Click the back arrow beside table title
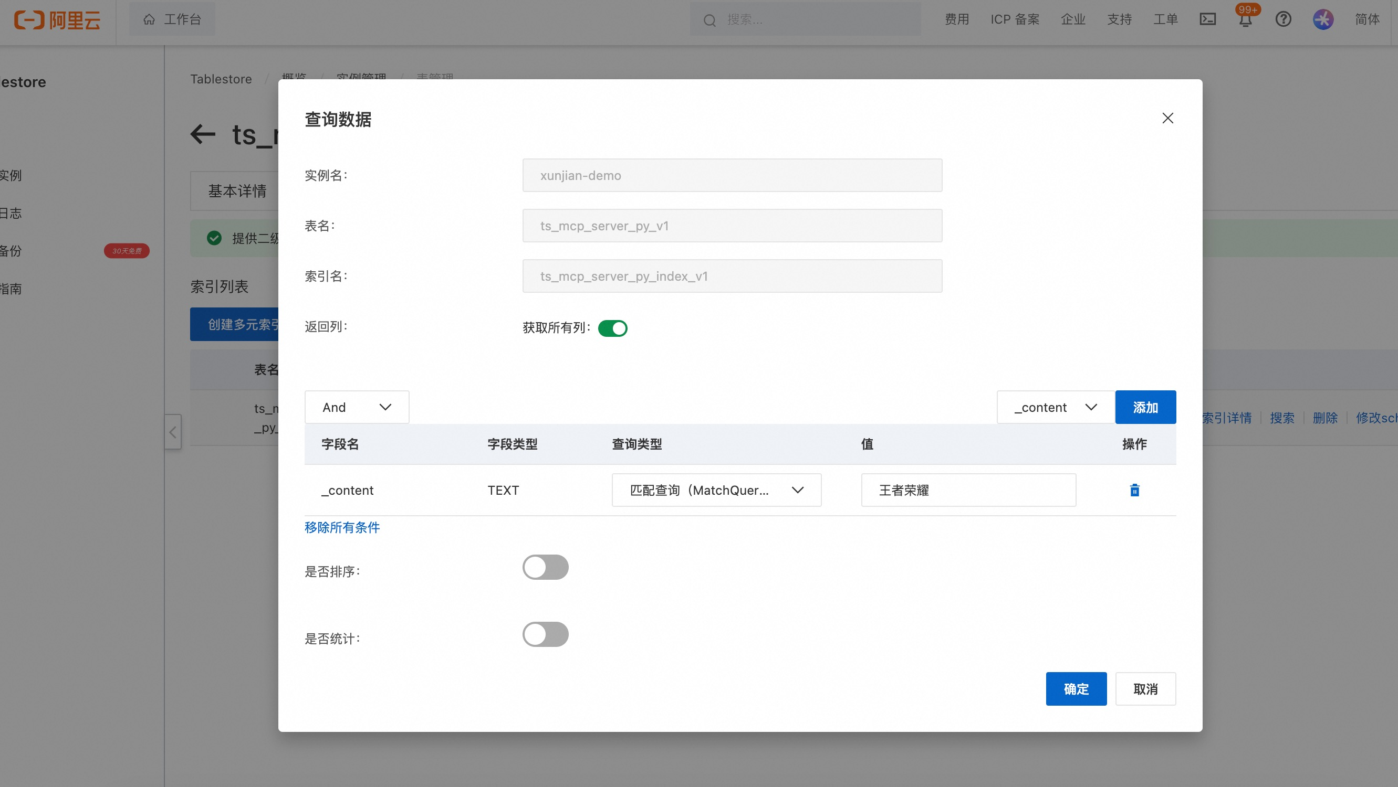 pos(202,134)
